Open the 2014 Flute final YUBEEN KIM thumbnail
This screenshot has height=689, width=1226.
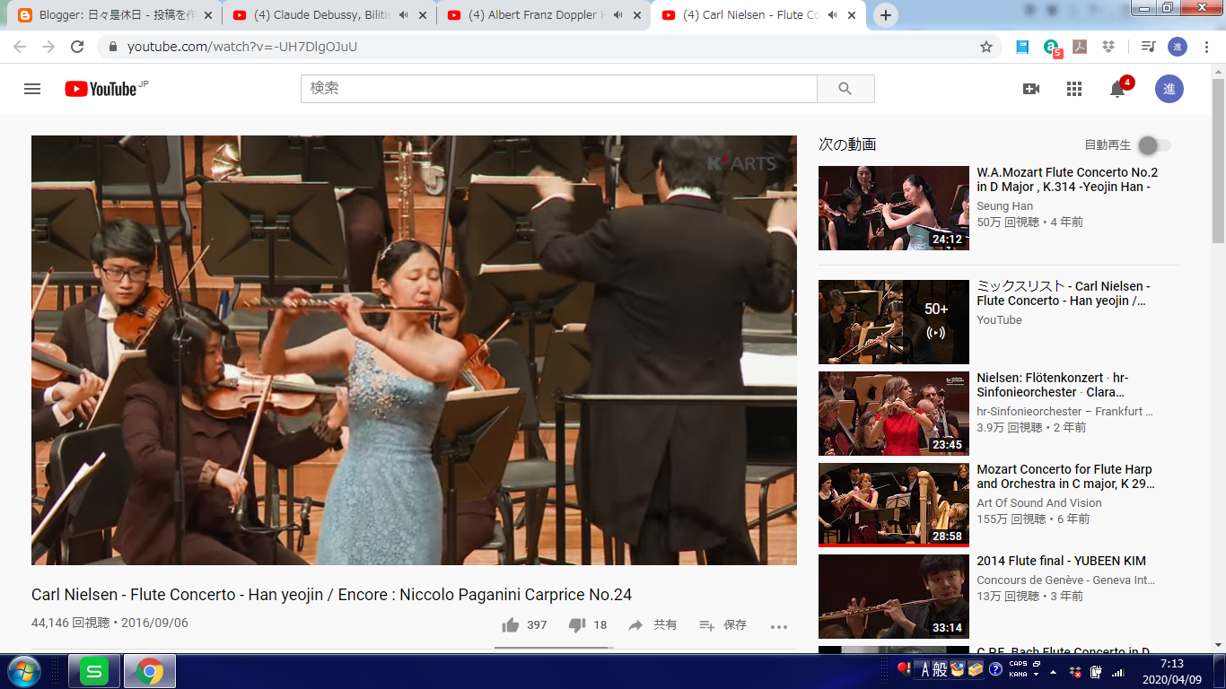(894, 597)
